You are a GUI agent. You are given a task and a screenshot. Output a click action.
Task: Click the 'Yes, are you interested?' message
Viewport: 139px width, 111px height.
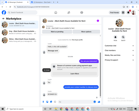click(89, 61)
